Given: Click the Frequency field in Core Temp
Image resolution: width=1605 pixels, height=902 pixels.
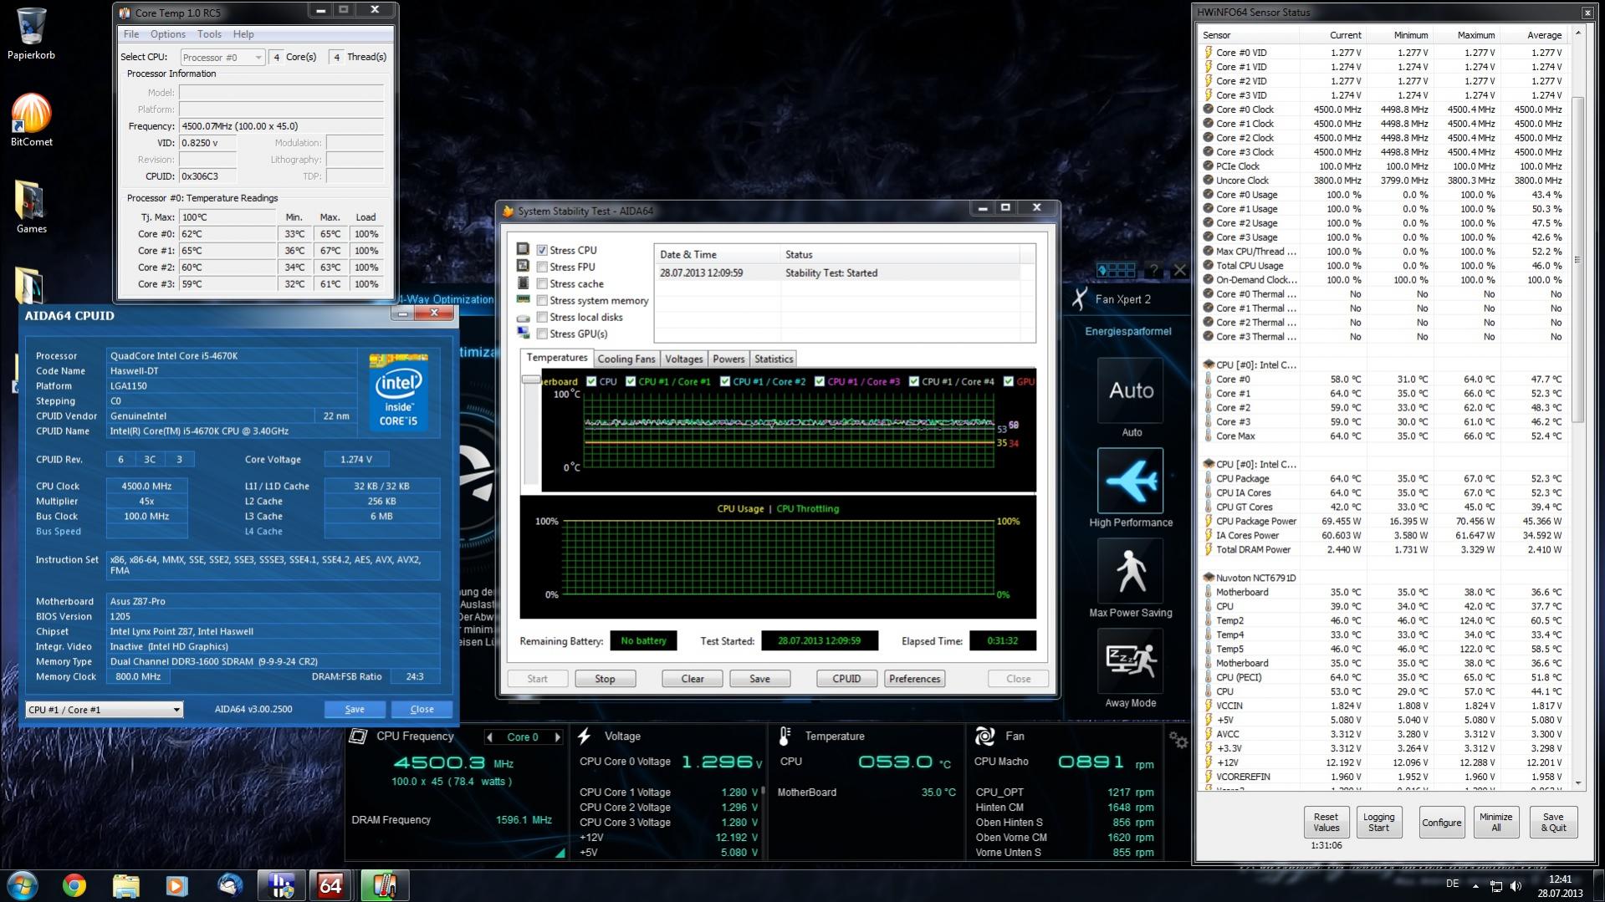Looking at the screenshot, I should click(282, 126).
